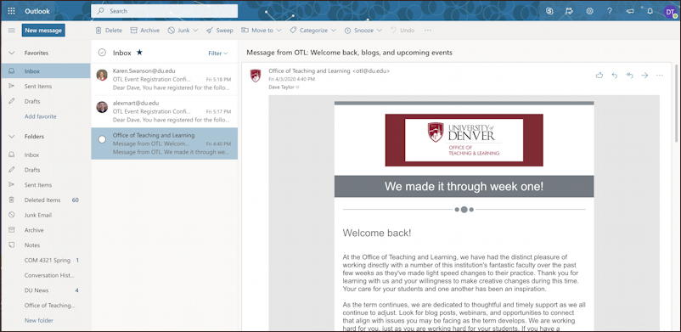Viewport: 681px width, 332px height.
Task: Open Karen Swanson's sender avatar
Action: [102, 75]
